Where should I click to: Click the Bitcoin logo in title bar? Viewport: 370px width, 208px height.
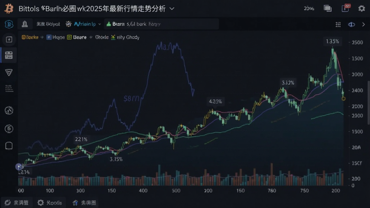point(9,9)
